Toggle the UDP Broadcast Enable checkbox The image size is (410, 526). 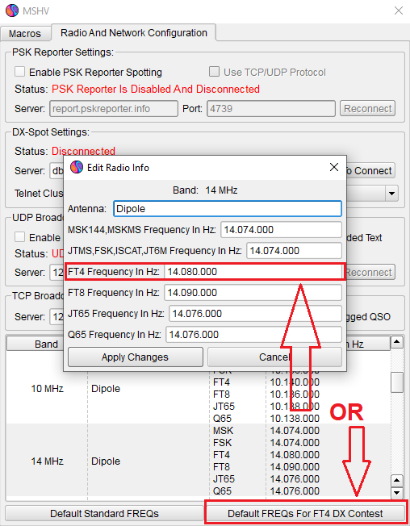20,237
